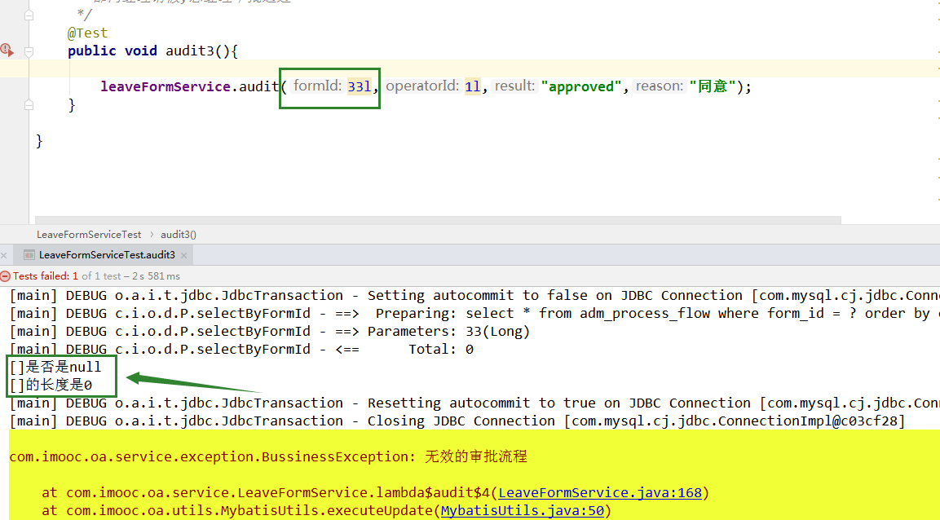Click the 'Closing JDBC Connection' log line

pos(457,421)
